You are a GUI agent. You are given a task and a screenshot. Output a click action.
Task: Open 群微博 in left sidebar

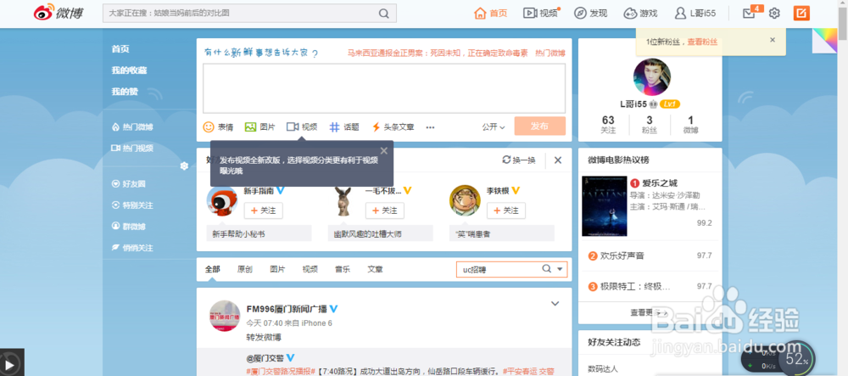128,227
